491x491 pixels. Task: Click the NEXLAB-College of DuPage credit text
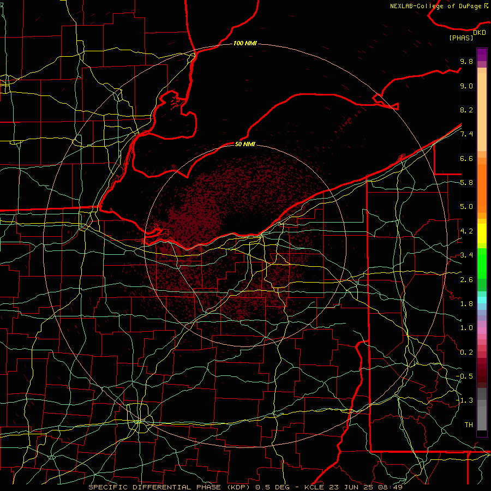436,6
